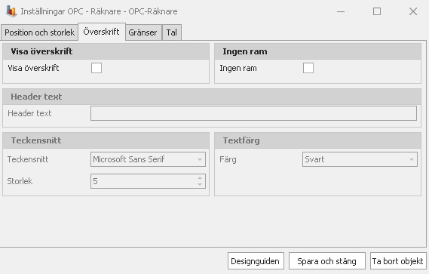Switch to Position och storlek tab

(x=39, y=32)
